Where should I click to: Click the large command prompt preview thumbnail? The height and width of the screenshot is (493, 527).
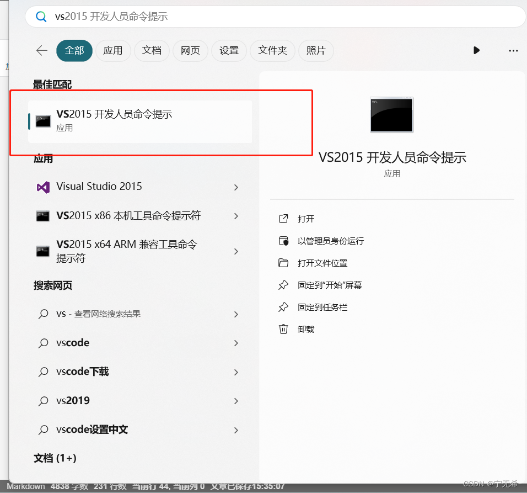click(391, 115)
